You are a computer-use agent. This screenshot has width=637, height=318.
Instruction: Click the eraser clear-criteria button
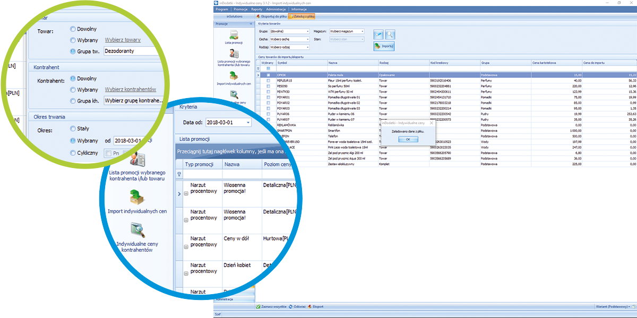(378, 34)
